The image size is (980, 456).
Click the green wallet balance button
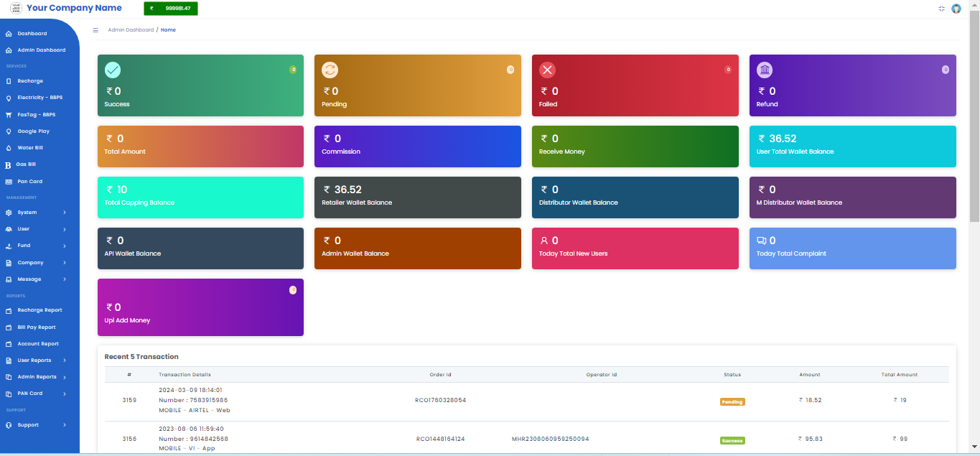(171, 9)
